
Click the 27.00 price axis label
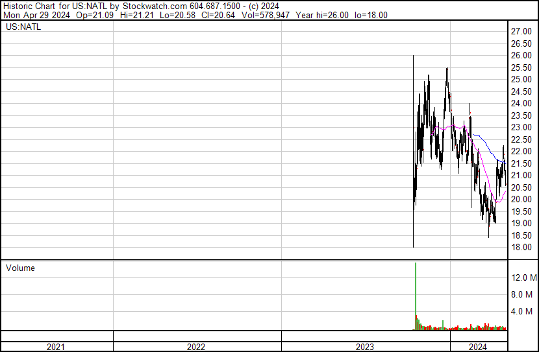pyautogui.click(x=521, y=32)
